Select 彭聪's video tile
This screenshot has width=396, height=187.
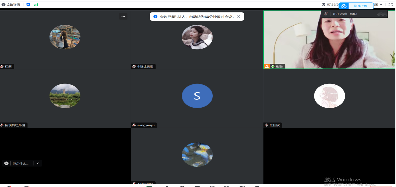coord(329,40)
